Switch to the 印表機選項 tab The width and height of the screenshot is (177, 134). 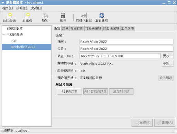coord(111,28)
